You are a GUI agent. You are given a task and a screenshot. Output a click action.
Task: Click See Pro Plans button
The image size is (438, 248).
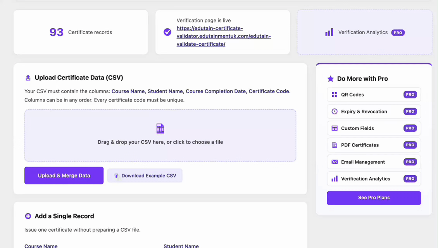click(374, 198)
